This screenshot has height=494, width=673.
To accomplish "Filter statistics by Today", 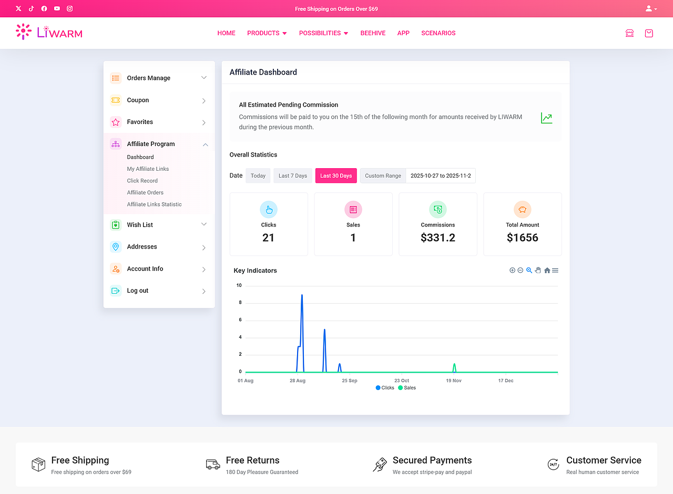I will pyautogui.click(x=258, y=176).
